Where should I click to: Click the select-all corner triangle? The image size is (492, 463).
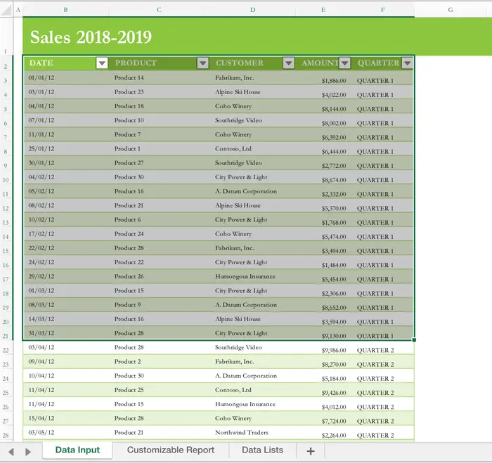click(6, 9)
